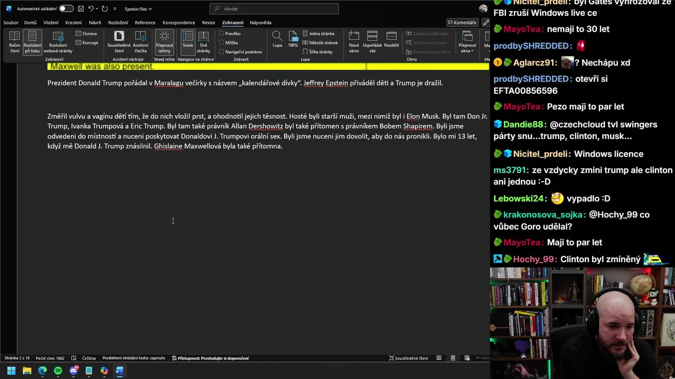Switch to the Rozložení tab
Image resolution: width=675 pixels, height=379 pixels.
point(118,23)
